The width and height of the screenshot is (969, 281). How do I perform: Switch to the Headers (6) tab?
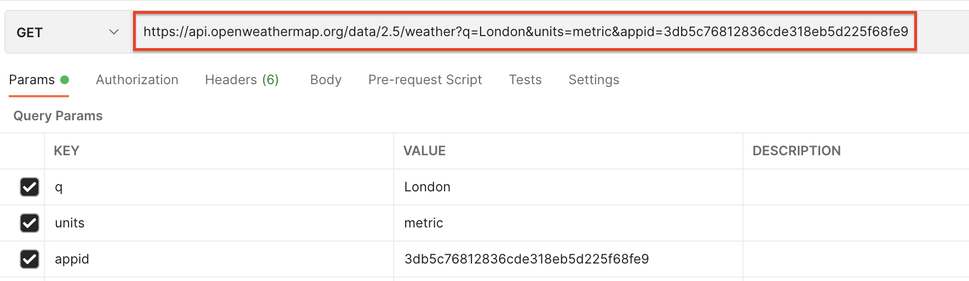click(241, 80)
